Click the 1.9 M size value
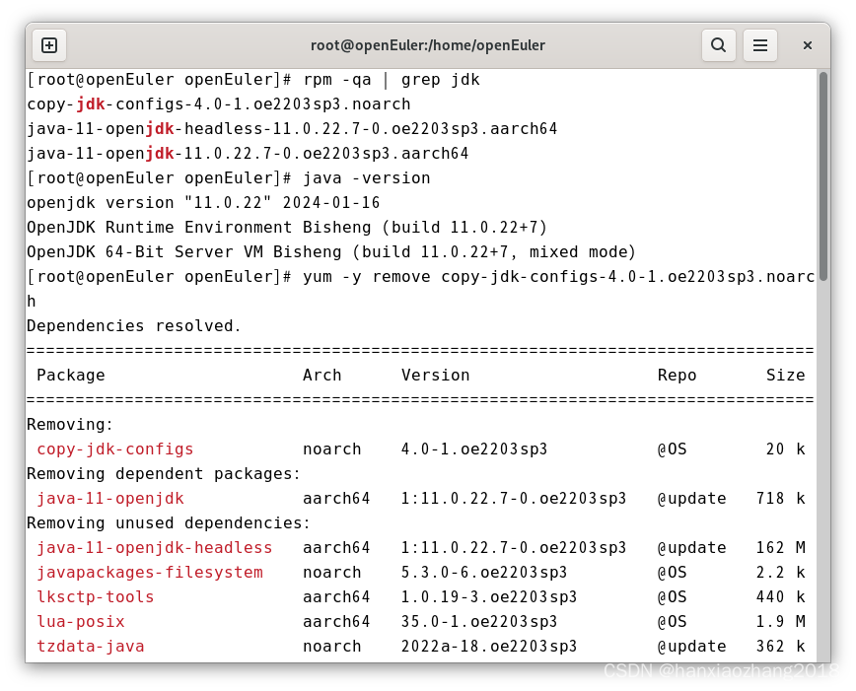This screenshot has width=856, height=691. point(780,622)
